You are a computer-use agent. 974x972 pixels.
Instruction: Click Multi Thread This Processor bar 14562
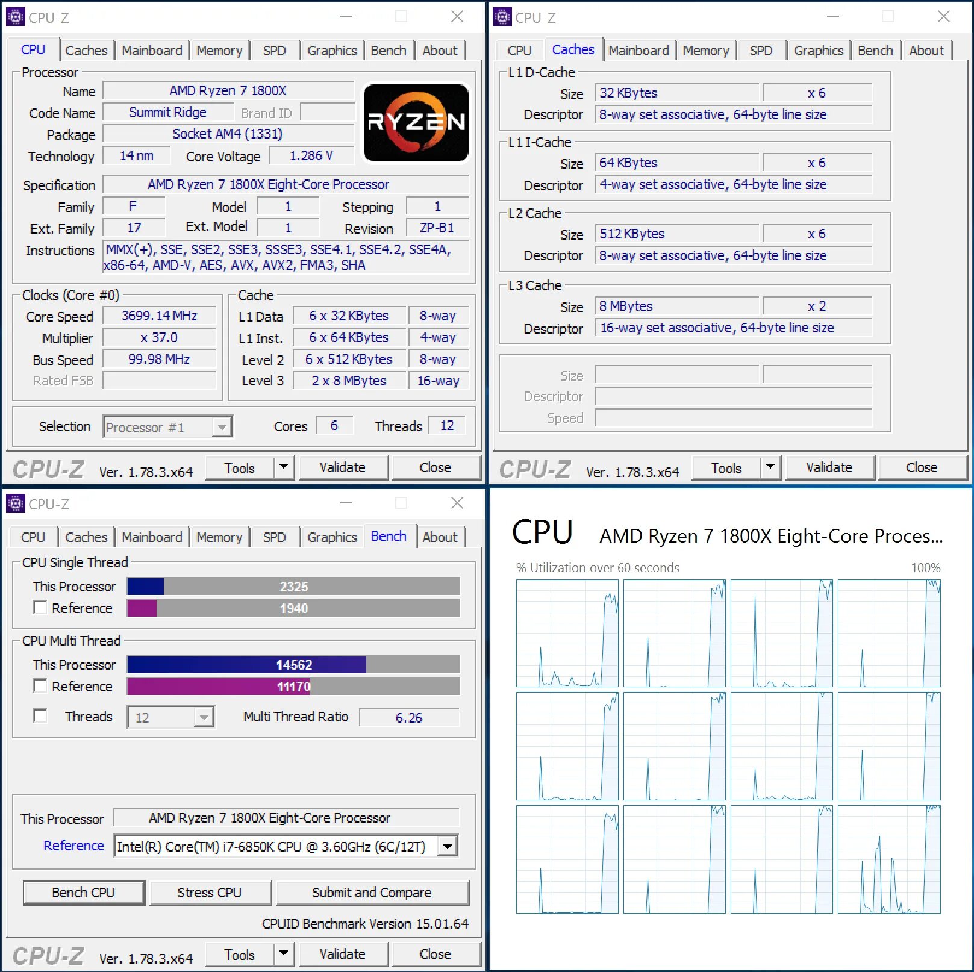294,664
